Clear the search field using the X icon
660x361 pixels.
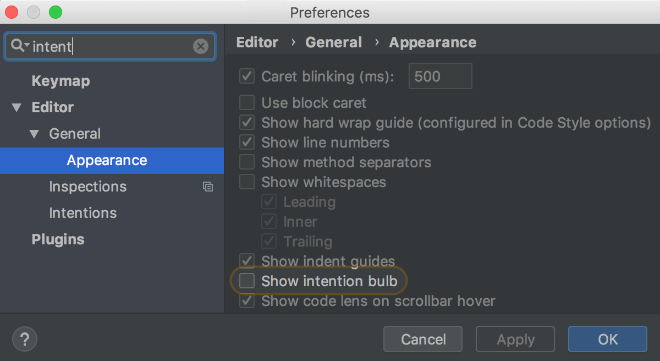point(200,47)
